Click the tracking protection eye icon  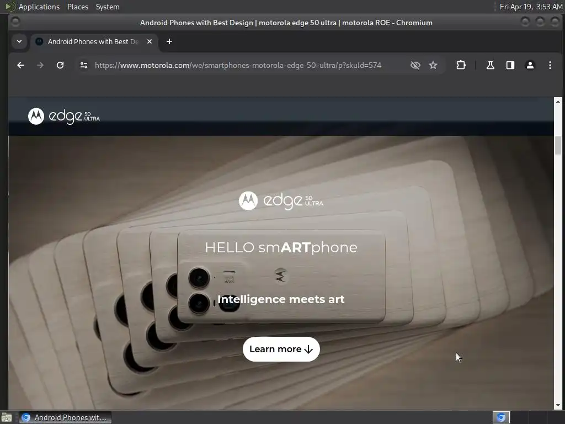(x=415, y=65)
